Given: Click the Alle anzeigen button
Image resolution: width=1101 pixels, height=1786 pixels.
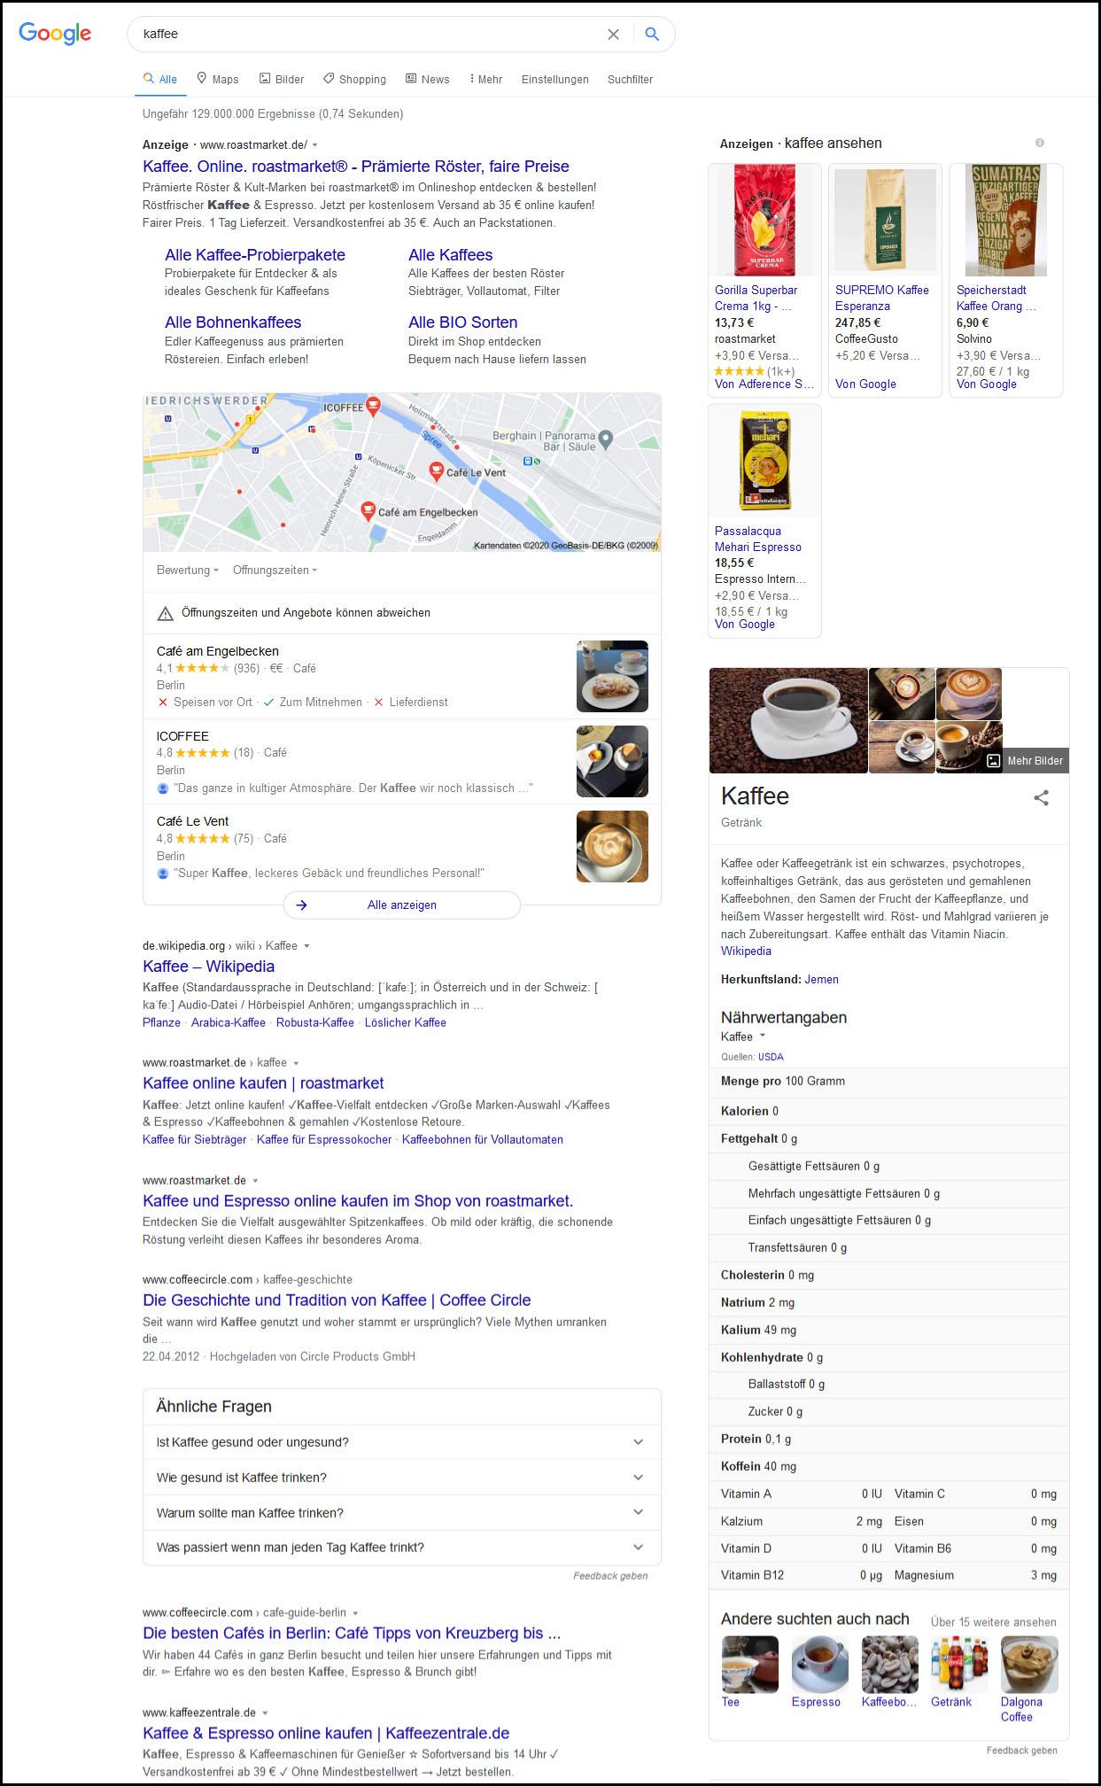Looking at the screenshot, I should pyautogui.click(x=401, y=905).
